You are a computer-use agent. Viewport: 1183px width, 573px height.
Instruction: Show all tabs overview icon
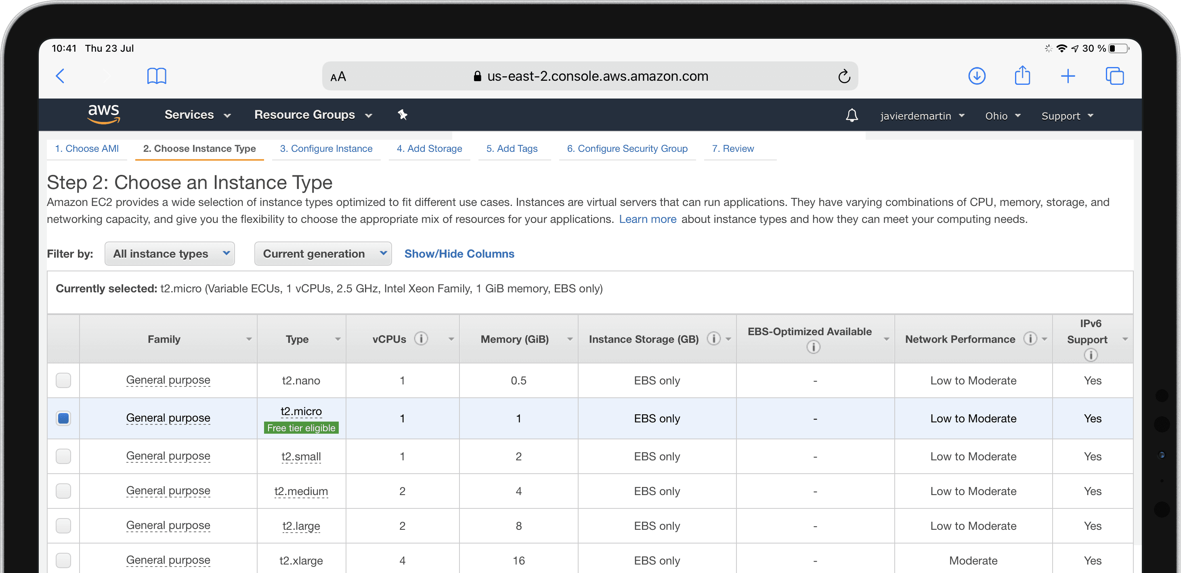click(x=1115, y=76)
